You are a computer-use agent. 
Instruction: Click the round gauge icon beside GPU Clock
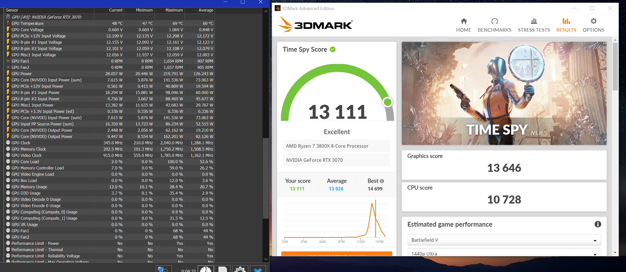(x=8, y=143)
